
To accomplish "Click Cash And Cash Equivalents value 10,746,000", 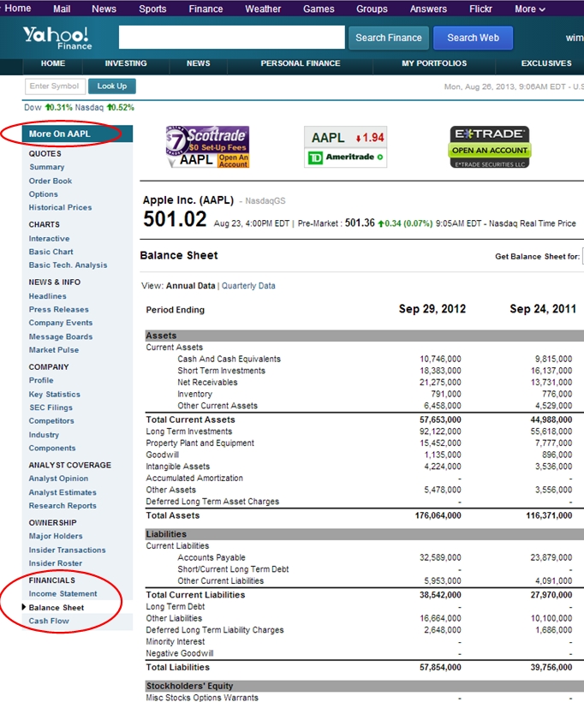I will pyautogui.click(x=440, y=359).
